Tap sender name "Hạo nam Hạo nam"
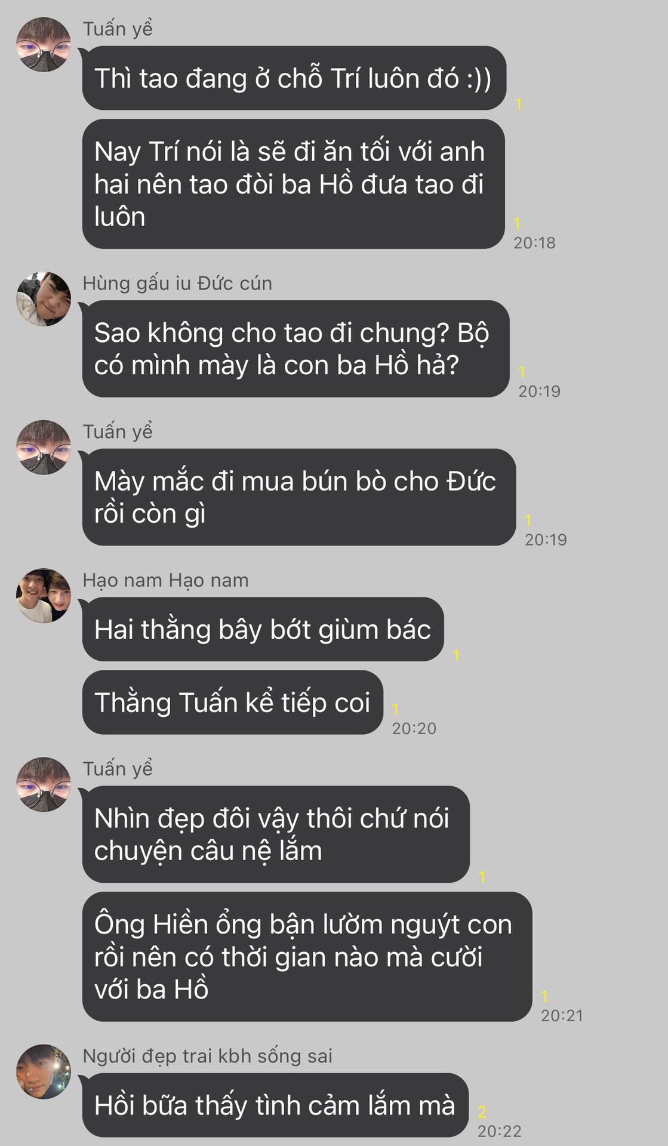668x1146 pixels. click(165, 580)
